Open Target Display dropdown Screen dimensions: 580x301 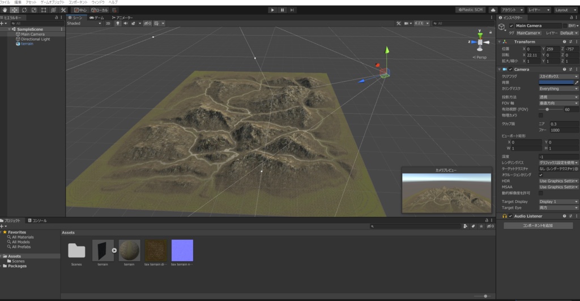558,202
